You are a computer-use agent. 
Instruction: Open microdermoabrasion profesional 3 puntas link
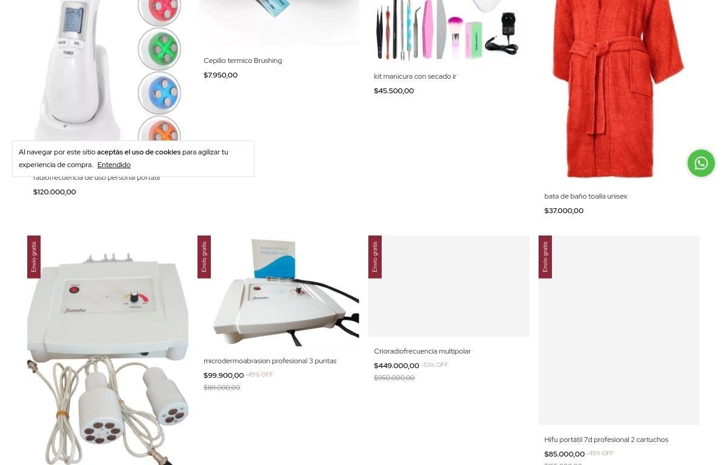[270, 361]
